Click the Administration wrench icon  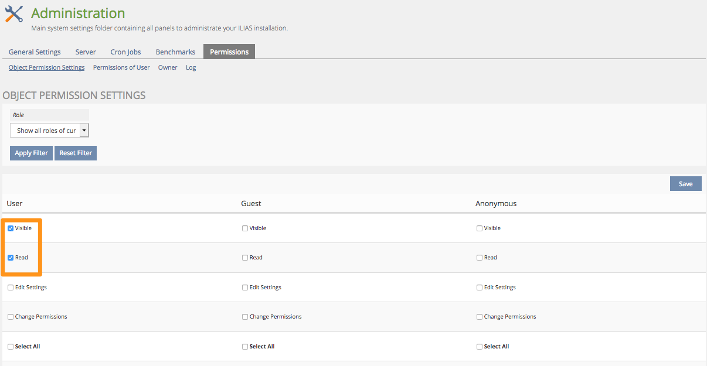coord(13,14)
